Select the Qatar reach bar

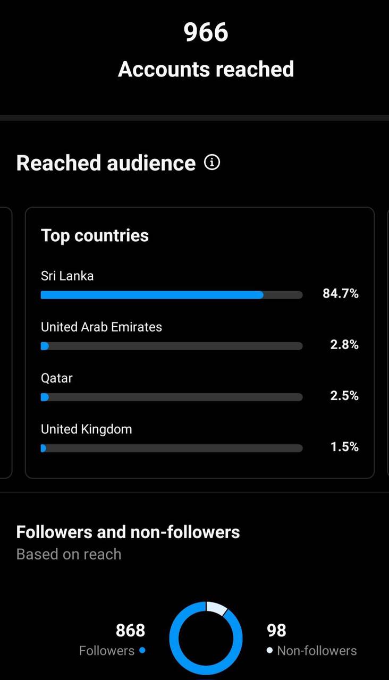(x=171, y=397)
